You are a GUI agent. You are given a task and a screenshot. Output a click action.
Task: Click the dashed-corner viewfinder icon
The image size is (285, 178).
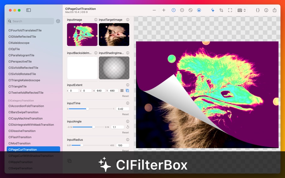tap(230, 10)
